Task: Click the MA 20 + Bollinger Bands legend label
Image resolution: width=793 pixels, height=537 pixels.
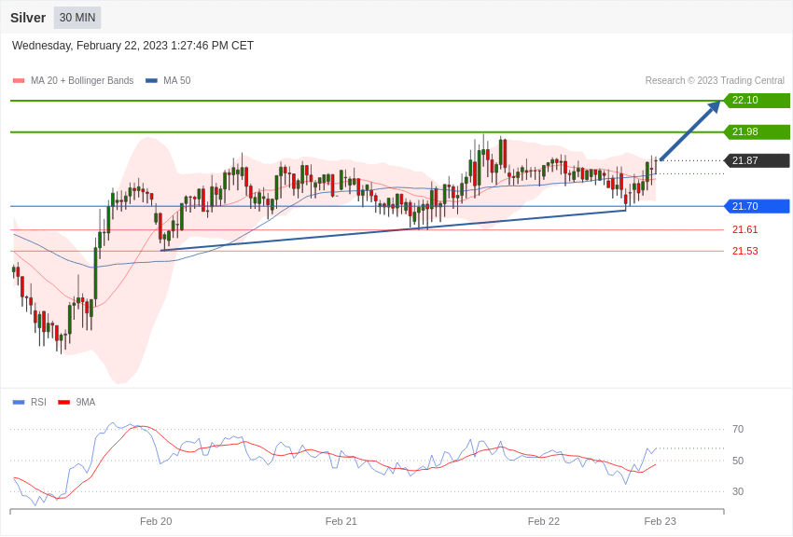Action: [82, 81]
